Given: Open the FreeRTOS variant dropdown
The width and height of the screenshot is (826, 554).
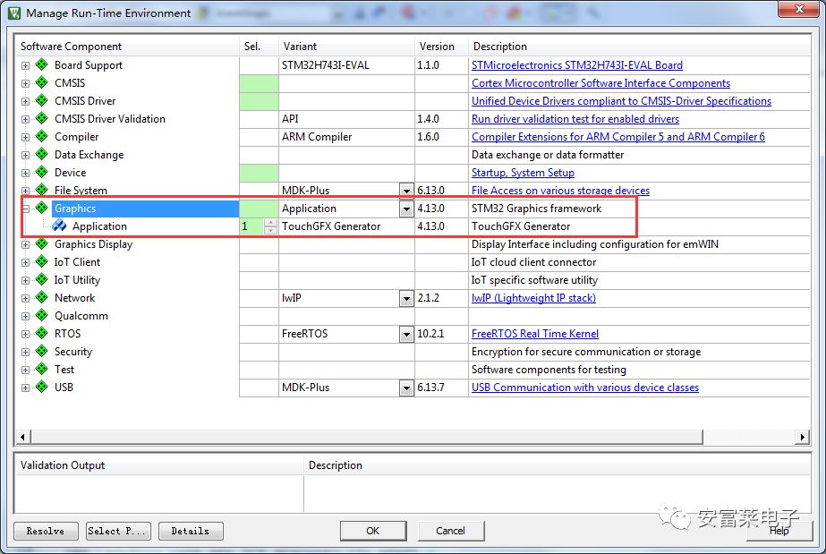Looking at the screenshot, I should (x=408, y=333).
